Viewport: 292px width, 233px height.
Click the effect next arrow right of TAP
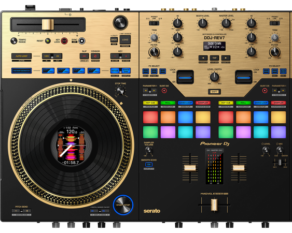[226, 58]
